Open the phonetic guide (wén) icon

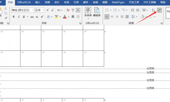[x=73, y=10]
